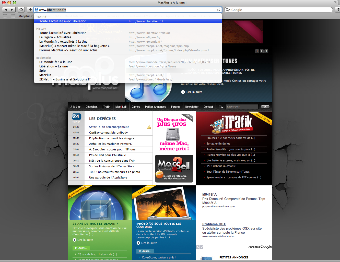Go to slide 1 of carousel
Screen dimensions: 340x262
[257, 51]
